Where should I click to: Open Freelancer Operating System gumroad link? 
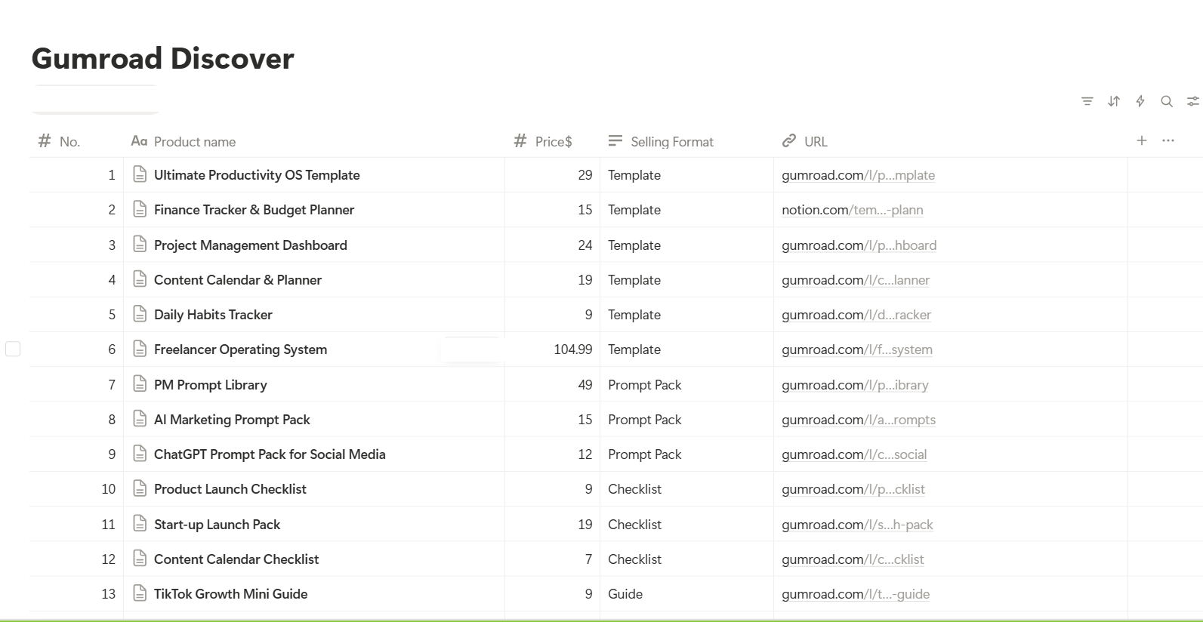coord(856,349)
